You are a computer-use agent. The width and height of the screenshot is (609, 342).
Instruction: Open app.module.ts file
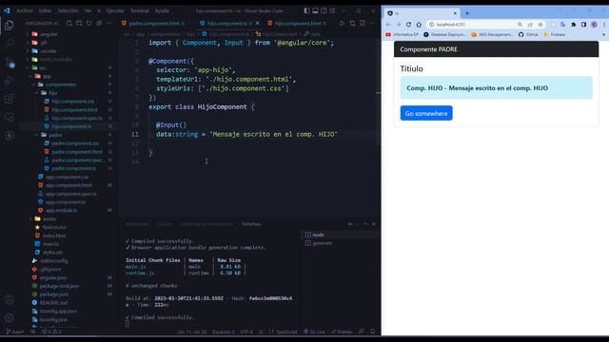[61, 210]
